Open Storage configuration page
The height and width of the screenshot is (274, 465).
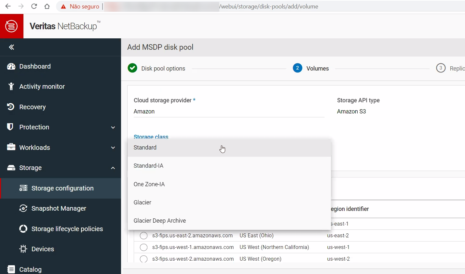click(x=62, y=188)
